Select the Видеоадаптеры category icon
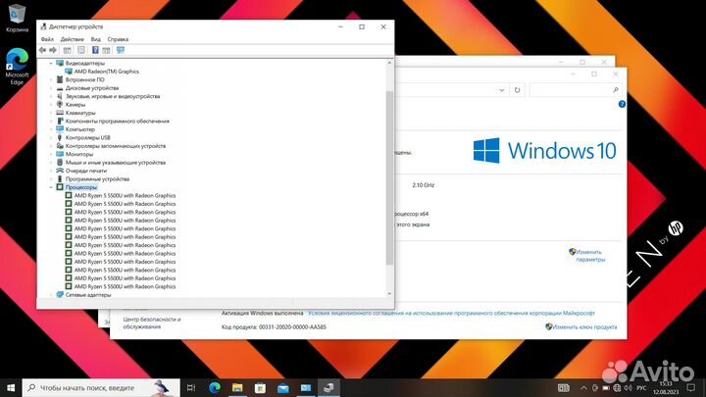This screenshot has width=706, height=397. pos(60,63)
